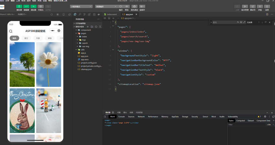Open the 普通编译 compile mode dropdown
Viewport: 275px width, 145px height.
[106, 6]
